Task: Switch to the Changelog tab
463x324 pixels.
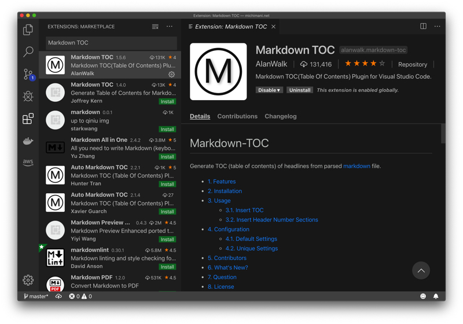Action: pyautogui.click(x=281, y=116)
